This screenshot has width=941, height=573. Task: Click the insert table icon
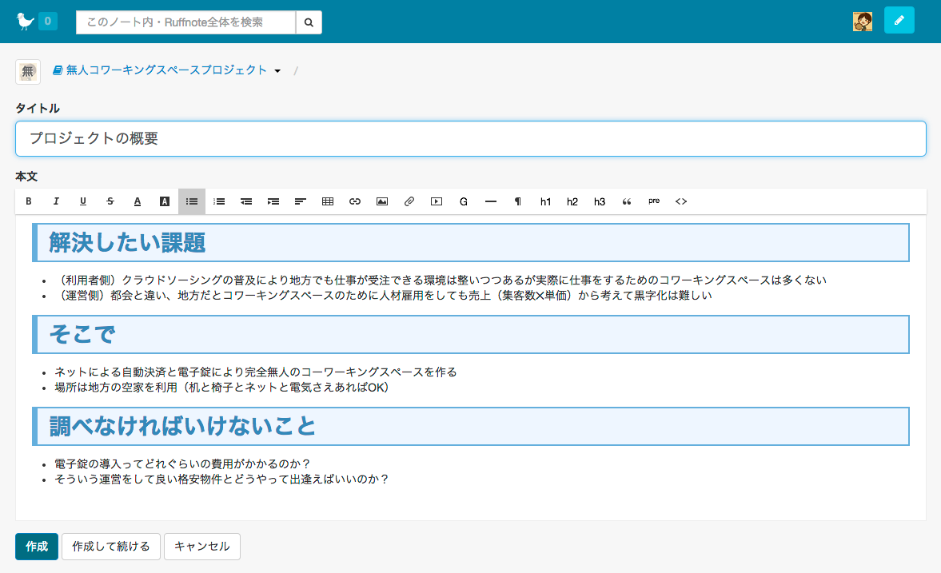click(328, 201)
